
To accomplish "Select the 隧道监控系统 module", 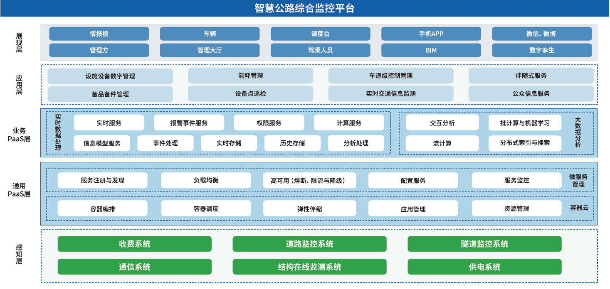I will click(x=485, y=244).
